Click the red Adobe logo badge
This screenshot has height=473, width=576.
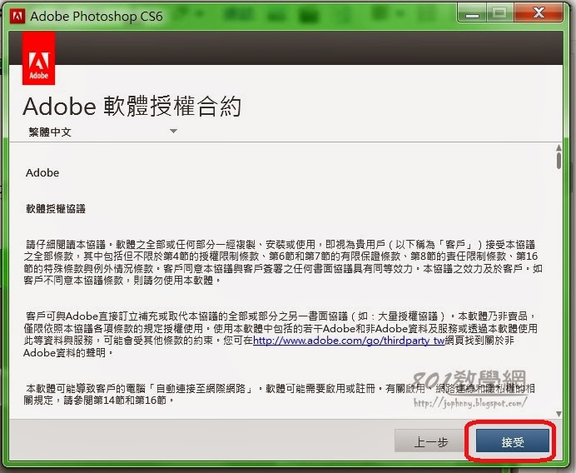click(x=38, y=58)
